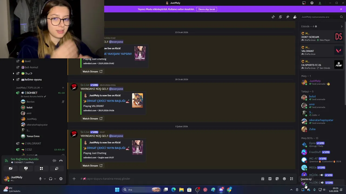Show hidden system tray icons chevron

[291, 190]
